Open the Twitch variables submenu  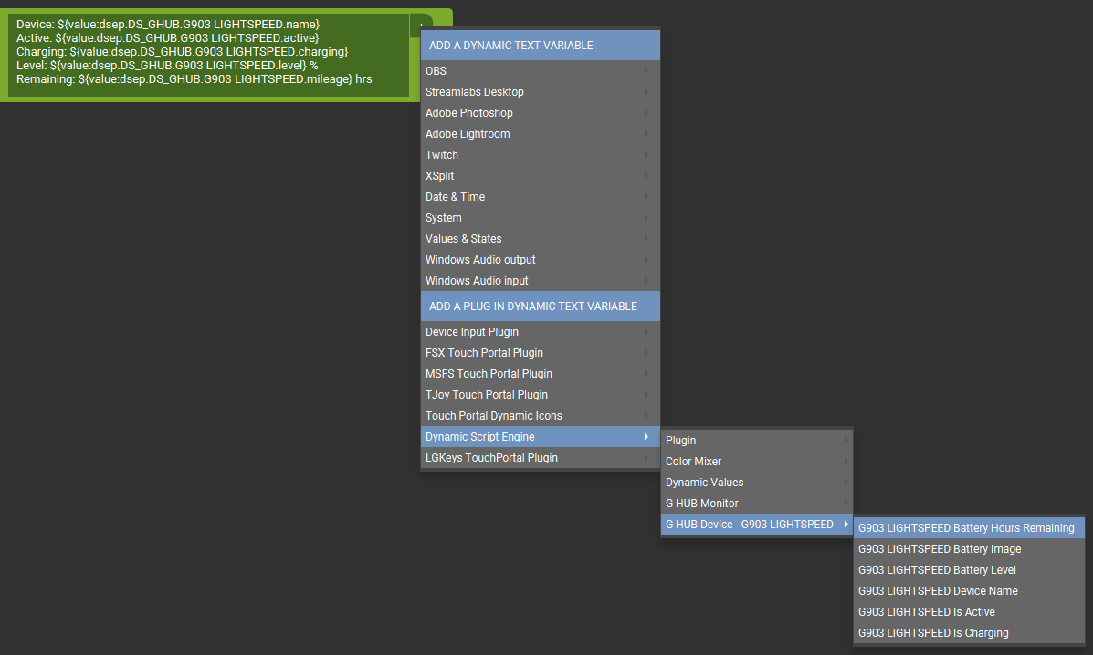coord(541,154)
